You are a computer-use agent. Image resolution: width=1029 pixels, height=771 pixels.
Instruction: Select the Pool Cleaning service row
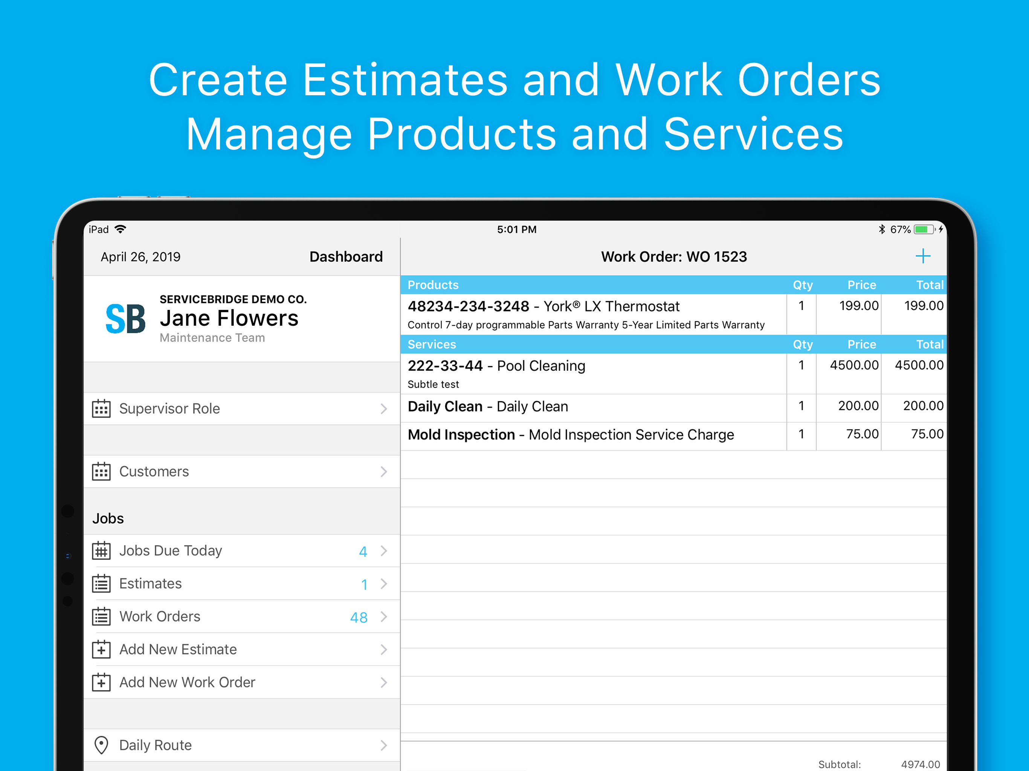pos(673,374)
